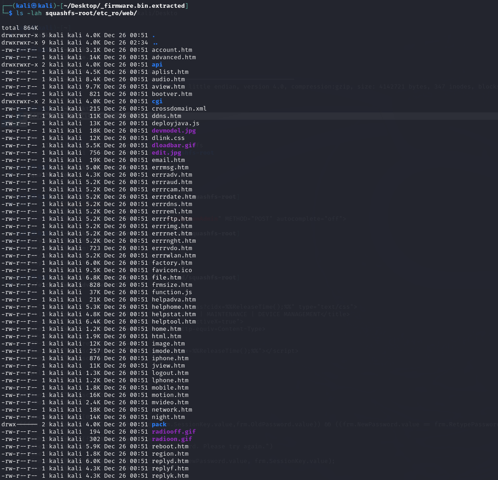The height and width of the screenshot is (480, 498).
Task: Click mvideo.htm filename
Action: click(170, 402)
